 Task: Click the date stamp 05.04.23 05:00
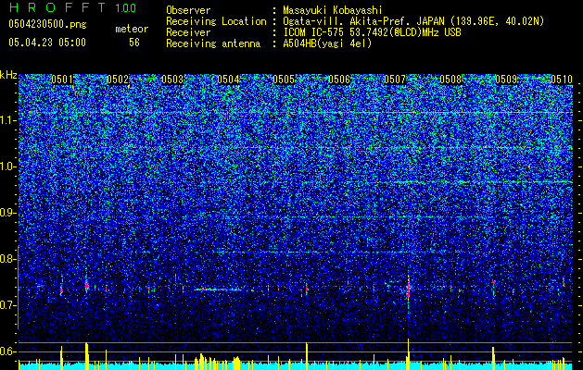(x=47, y=42)
